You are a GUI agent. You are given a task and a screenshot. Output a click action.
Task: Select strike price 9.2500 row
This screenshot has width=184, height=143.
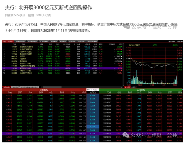(x=93, y=134)
